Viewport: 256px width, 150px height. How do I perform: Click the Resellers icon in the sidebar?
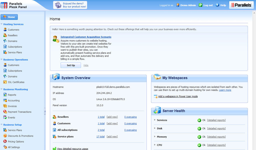(5, 35)
